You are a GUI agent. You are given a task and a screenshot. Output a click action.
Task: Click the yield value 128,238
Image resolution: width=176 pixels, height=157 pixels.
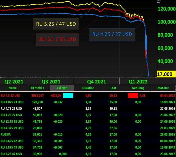pyautogui.click(x=38, y=102)
